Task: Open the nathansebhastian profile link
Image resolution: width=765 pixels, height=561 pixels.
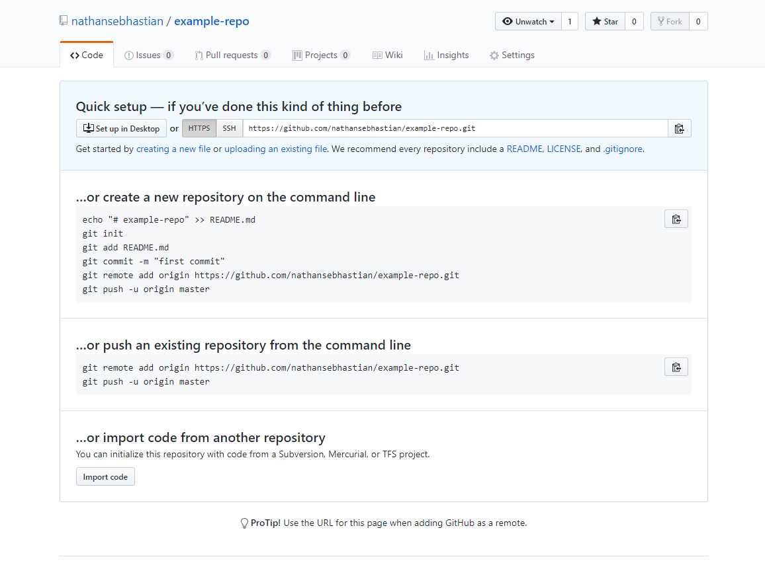Action: tap(117, 21)
